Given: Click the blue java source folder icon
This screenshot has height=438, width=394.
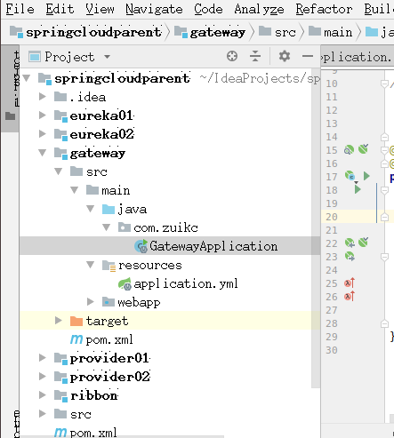Looking at the screenshot, I should 109,209.
